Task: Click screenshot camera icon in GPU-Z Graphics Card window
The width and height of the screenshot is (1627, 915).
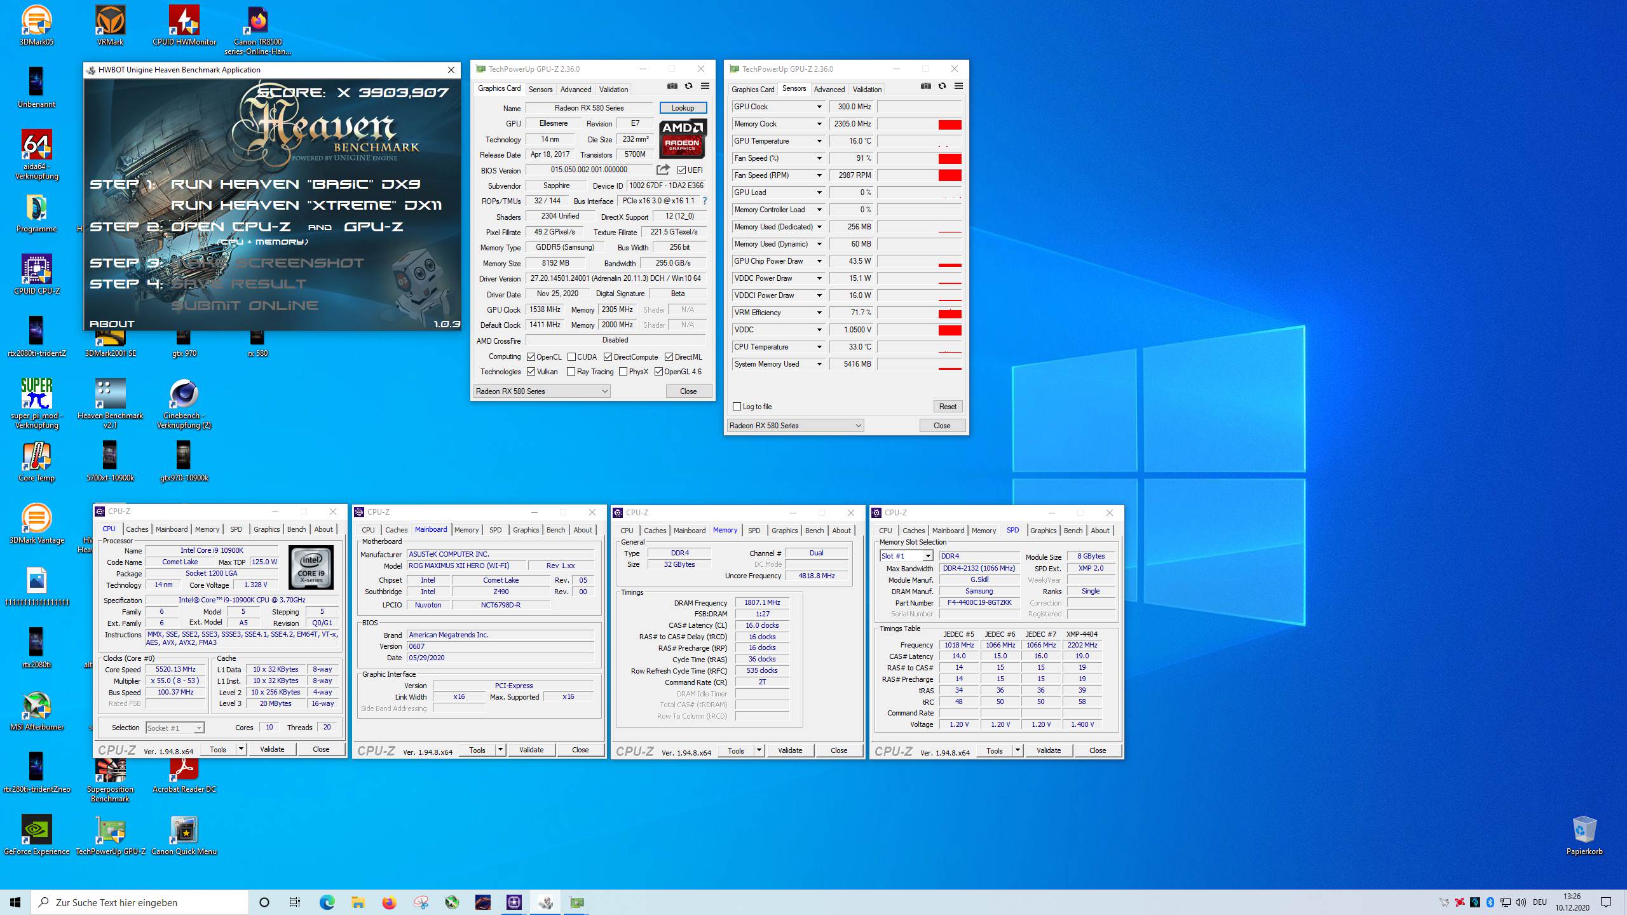Action: 672,86
